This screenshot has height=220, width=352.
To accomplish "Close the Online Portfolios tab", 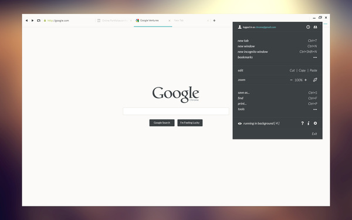I will pos(131,21).
